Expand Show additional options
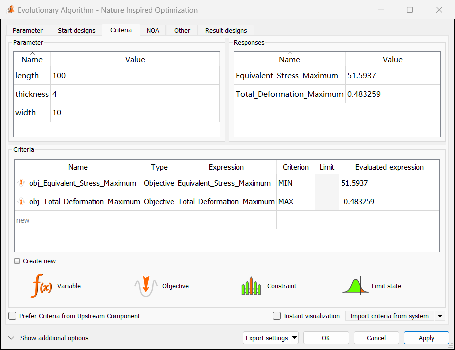Viewport: 455px width, 350px height. (x=11, y=338)
